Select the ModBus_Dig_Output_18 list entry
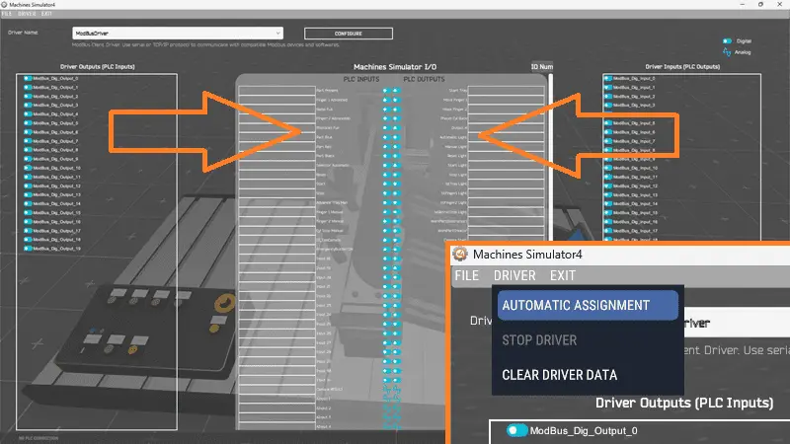The height and width of the screenshot is (444, 790). (52, 240)
